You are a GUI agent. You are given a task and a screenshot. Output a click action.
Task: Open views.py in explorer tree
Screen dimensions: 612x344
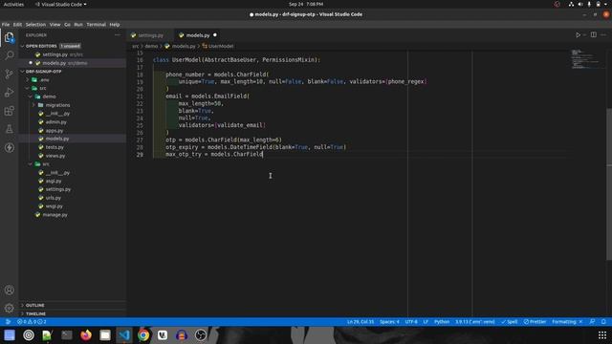click(55, 156)
